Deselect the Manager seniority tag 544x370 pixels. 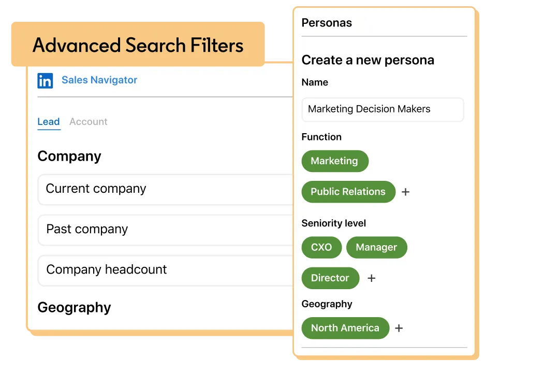[x=376, y=247]
